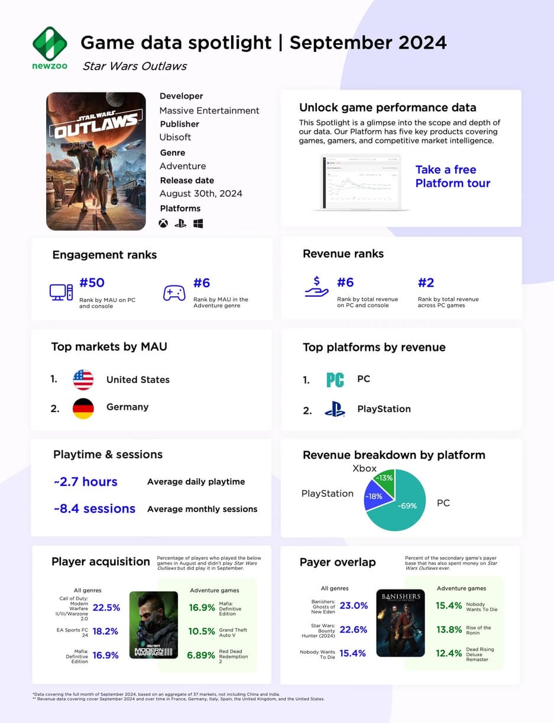Click the green Xbox pie slice
The image size is (554, 723).
coord(386,479)
